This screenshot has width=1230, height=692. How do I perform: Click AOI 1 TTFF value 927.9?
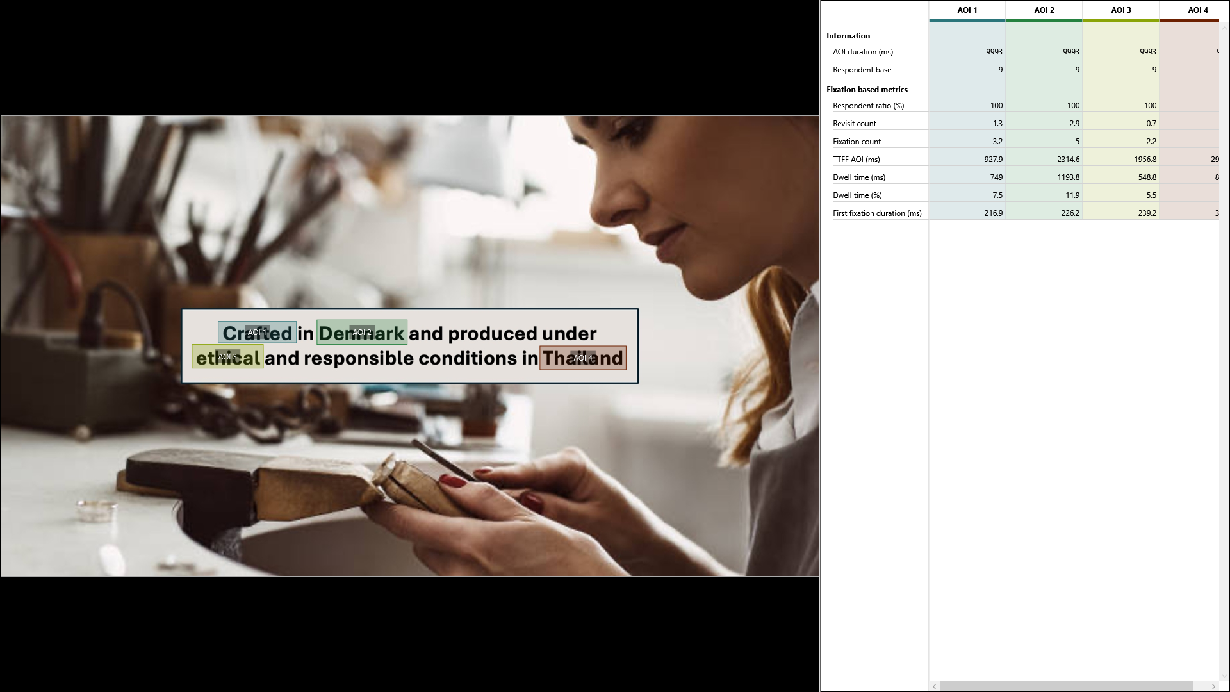994,160
